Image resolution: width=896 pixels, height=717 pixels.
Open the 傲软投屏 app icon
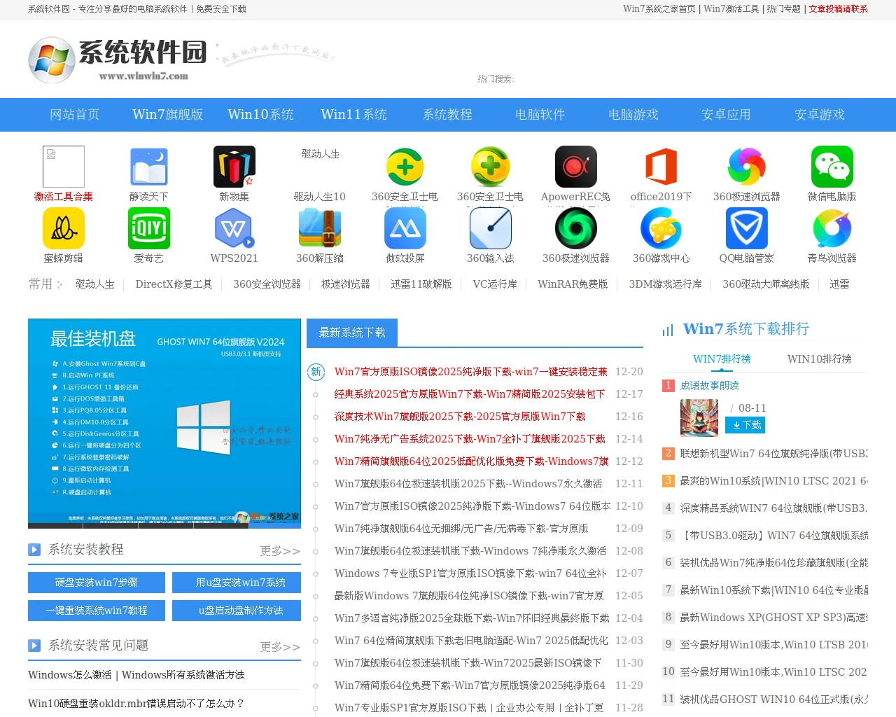405,228
